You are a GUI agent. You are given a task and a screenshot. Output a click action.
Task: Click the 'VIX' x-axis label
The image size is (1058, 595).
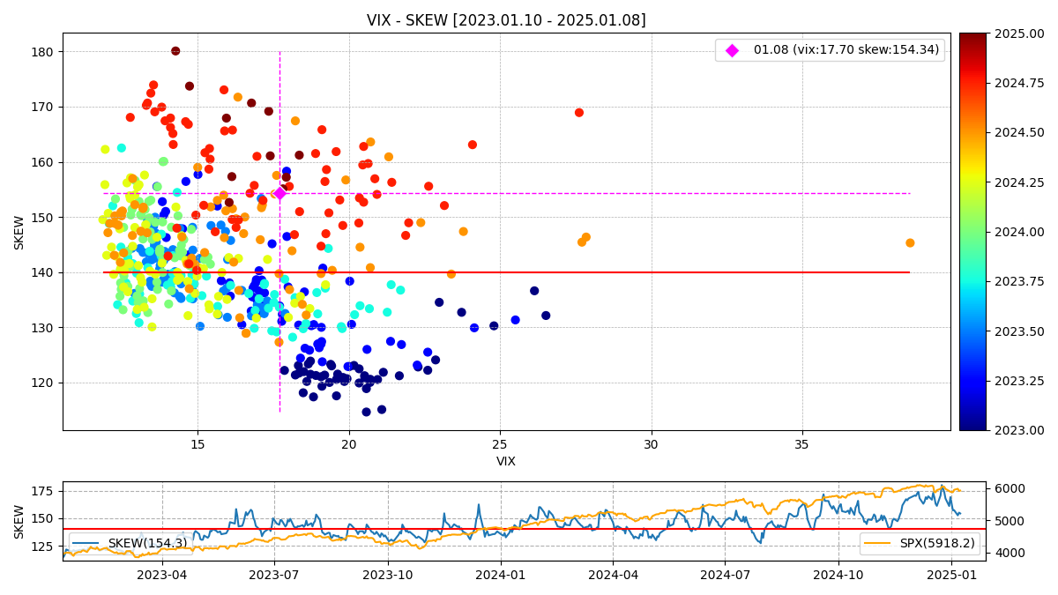tap(506, 462)
